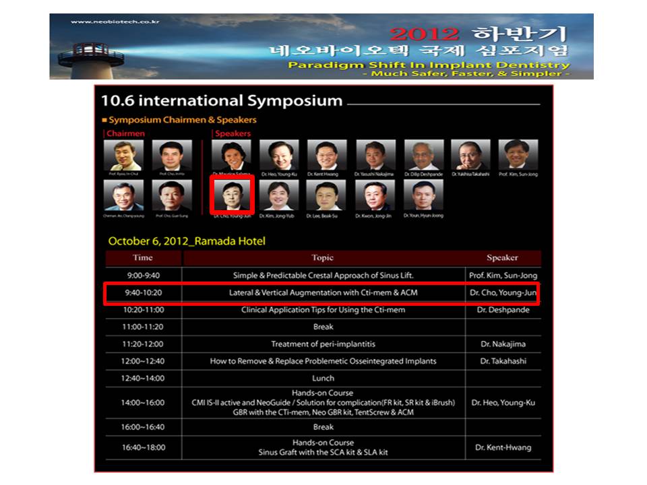Open the Dr. Kim, Jong-Yub photo
The height and width of the screenshot is (485, 647).
pyautogui.click(x=279, y=195)
